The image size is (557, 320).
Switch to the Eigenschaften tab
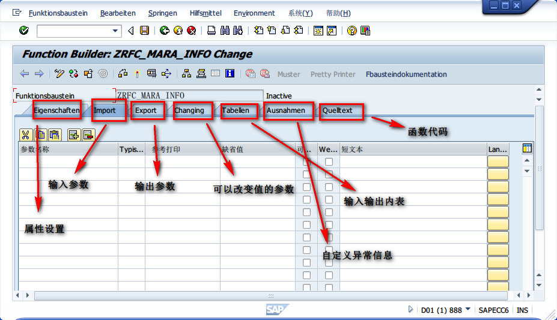(57, 110)
